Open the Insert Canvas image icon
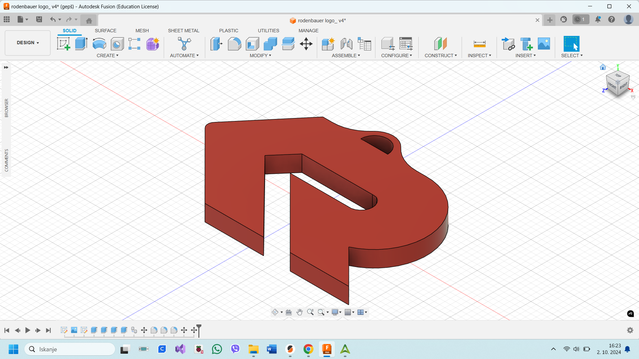 544,44
